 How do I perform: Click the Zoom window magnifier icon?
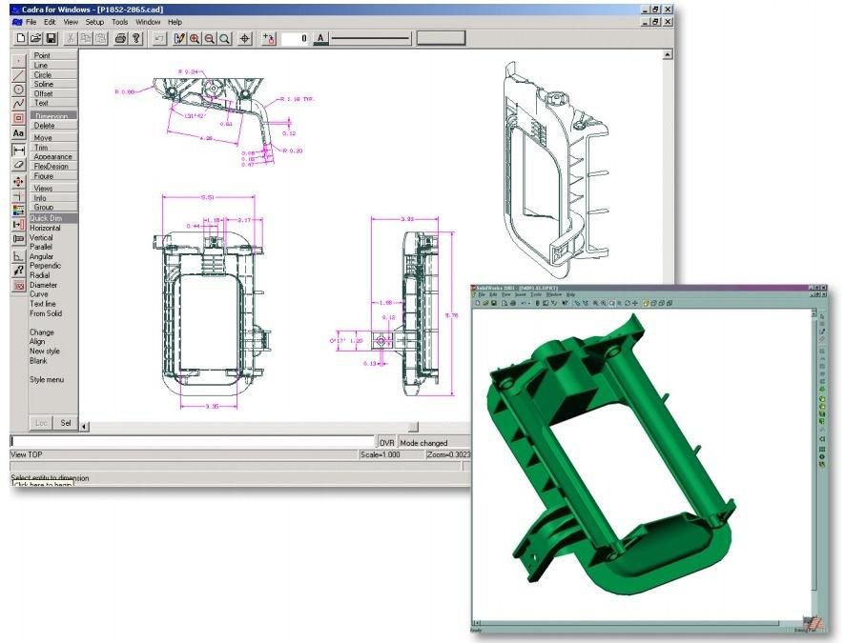(x=225, y=38)
